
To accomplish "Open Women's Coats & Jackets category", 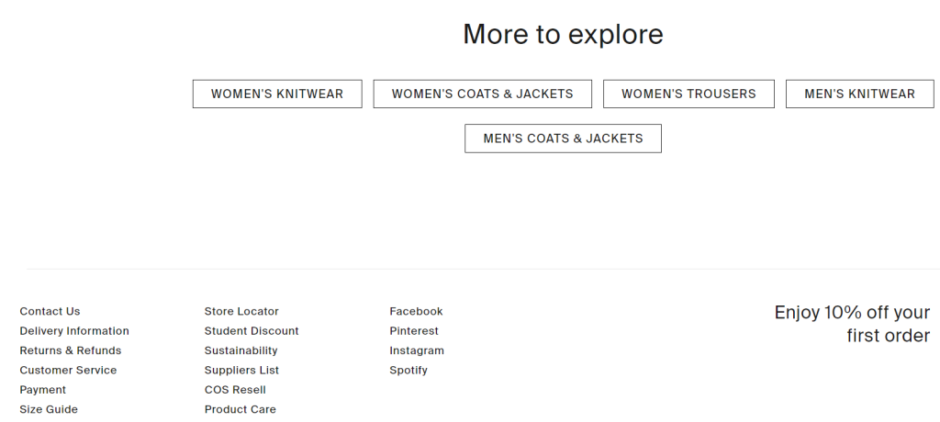I will 482,94.
